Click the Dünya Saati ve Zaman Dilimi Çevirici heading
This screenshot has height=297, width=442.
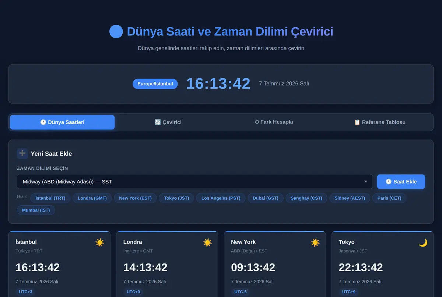click(230, 32)
